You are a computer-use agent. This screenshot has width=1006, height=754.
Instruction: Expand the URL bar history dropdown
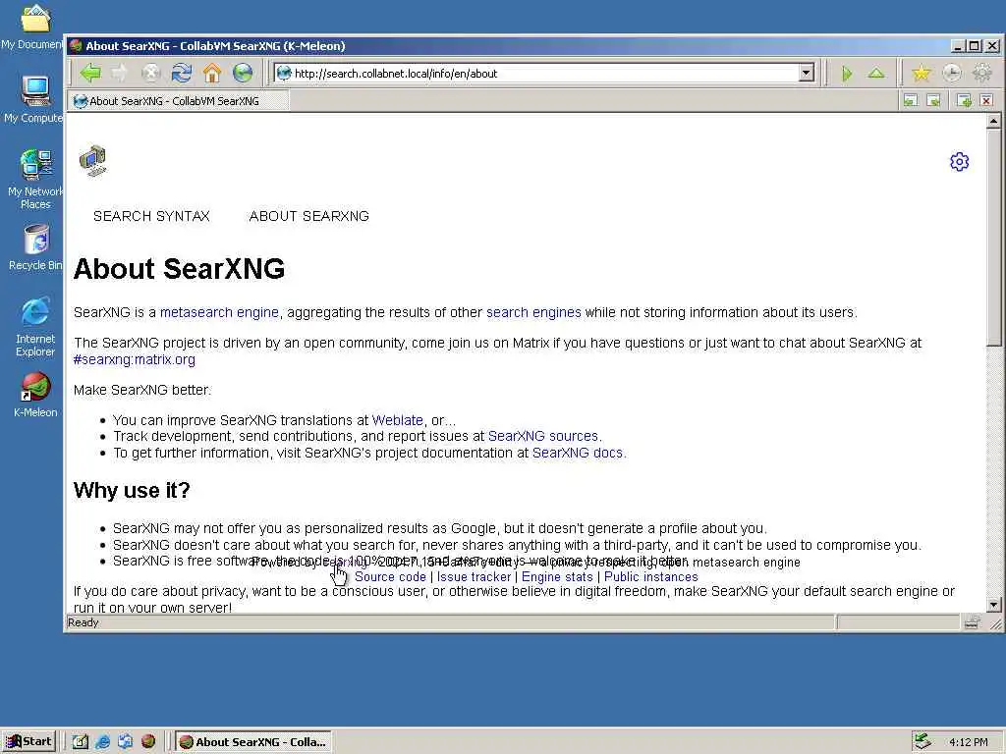click(807, 73)
